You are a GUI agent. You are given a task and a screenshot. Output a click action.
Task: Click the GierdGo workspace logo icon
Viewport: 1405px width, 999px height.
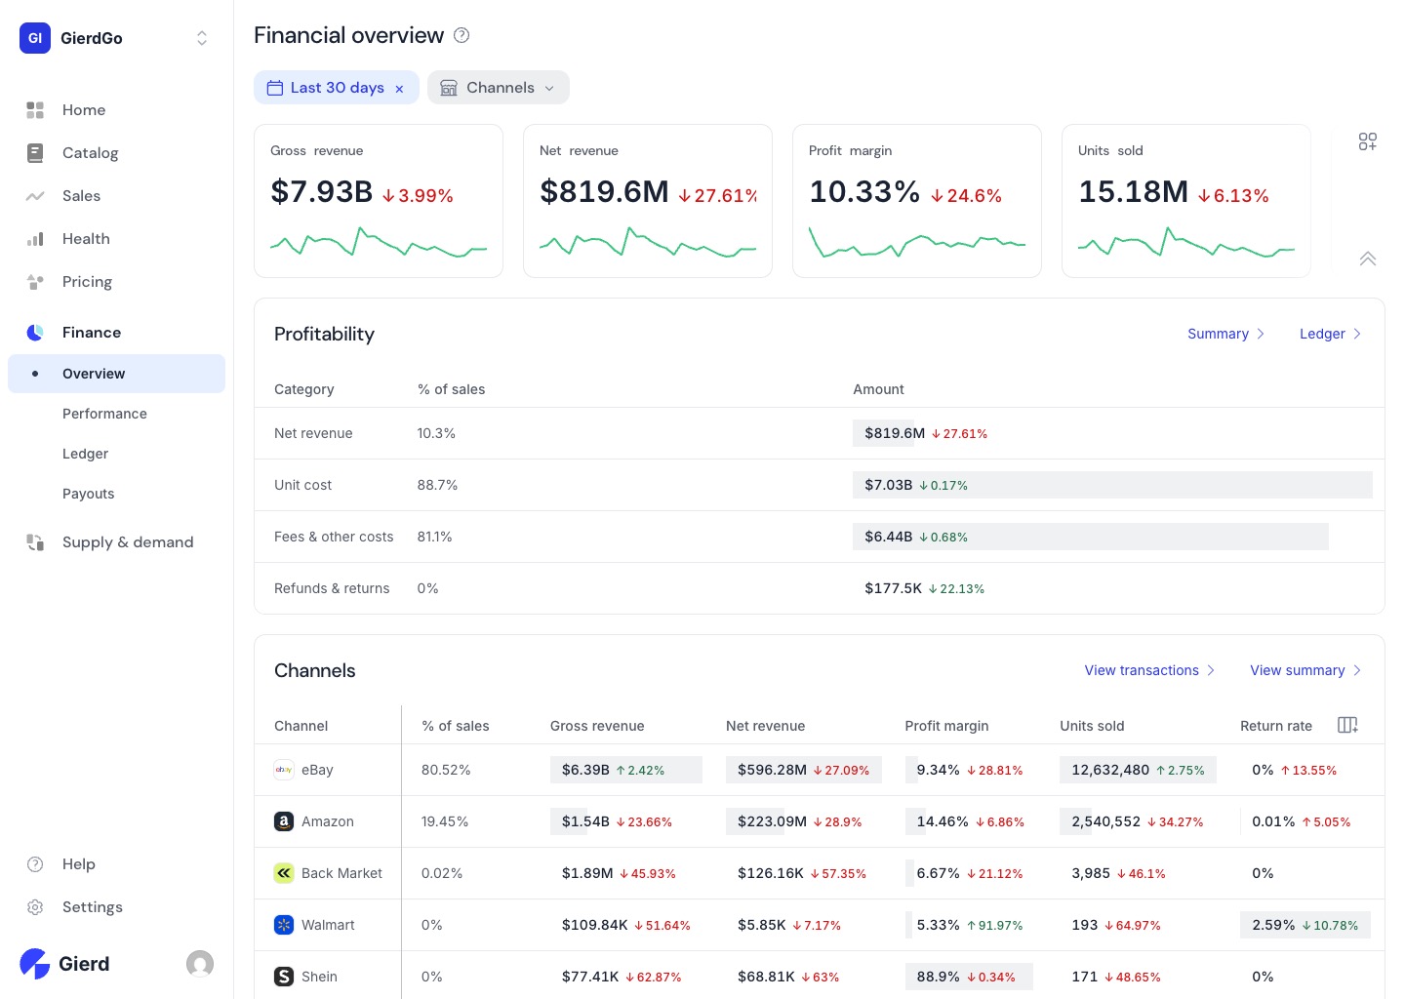click(x=35, y=38)
